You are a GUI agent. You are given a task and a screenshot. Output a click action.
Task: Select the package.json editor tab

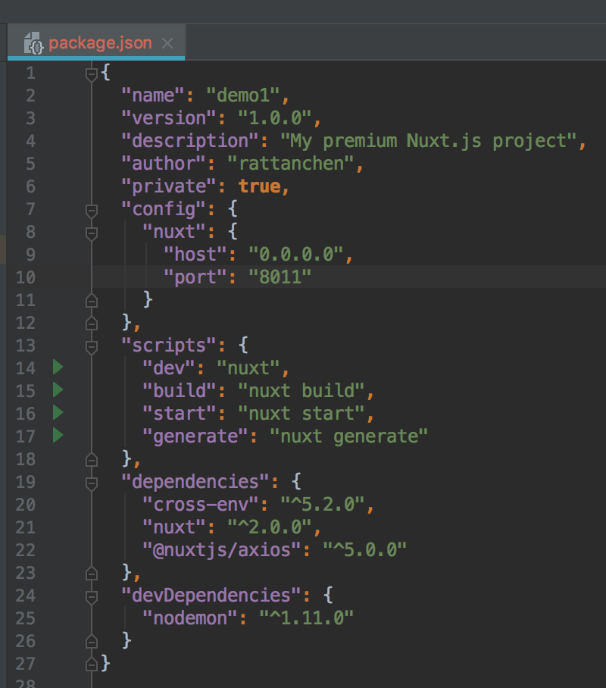click(96, 42)
